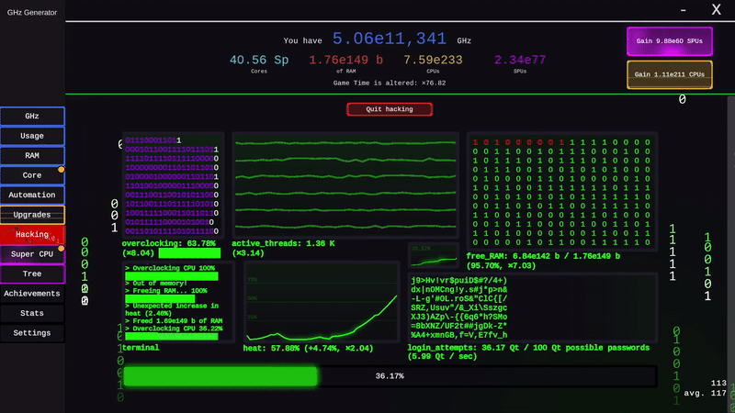Screen dimensions: 735x413
Task: Click the active threads waveform panel
Action: pos(345,185)
